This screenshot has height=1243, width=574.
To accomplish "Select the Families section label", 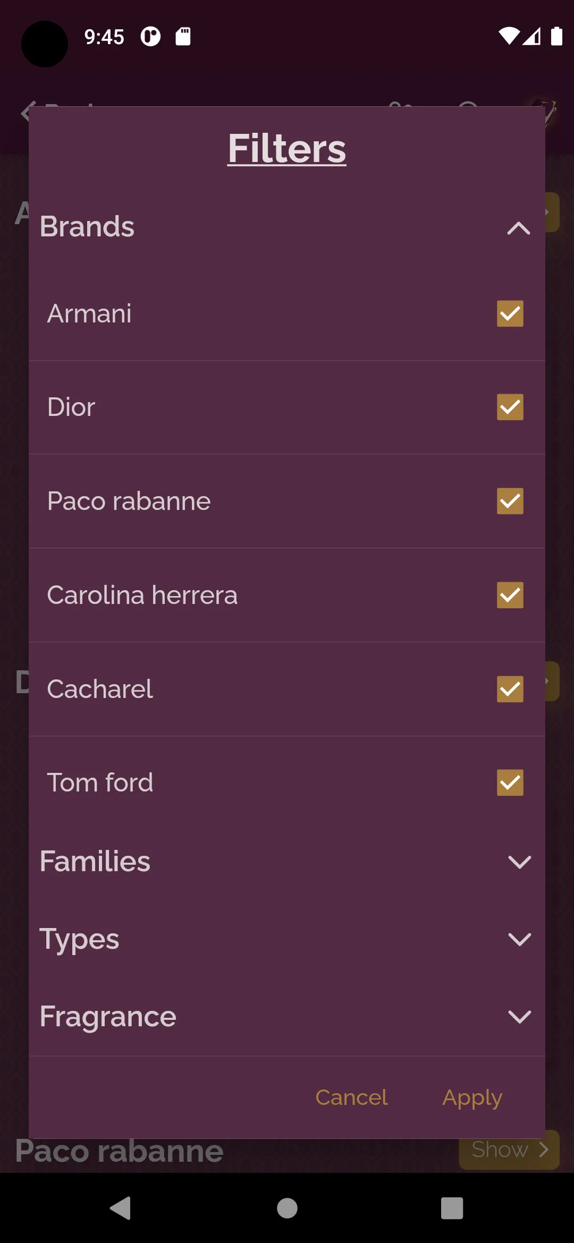I will (95, 861).
